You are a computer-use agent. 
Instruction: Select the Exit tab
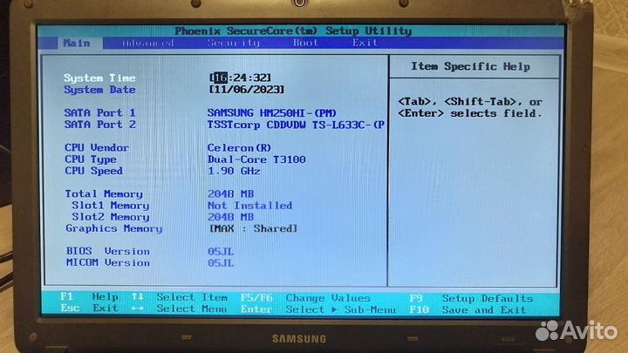point(365,43)
